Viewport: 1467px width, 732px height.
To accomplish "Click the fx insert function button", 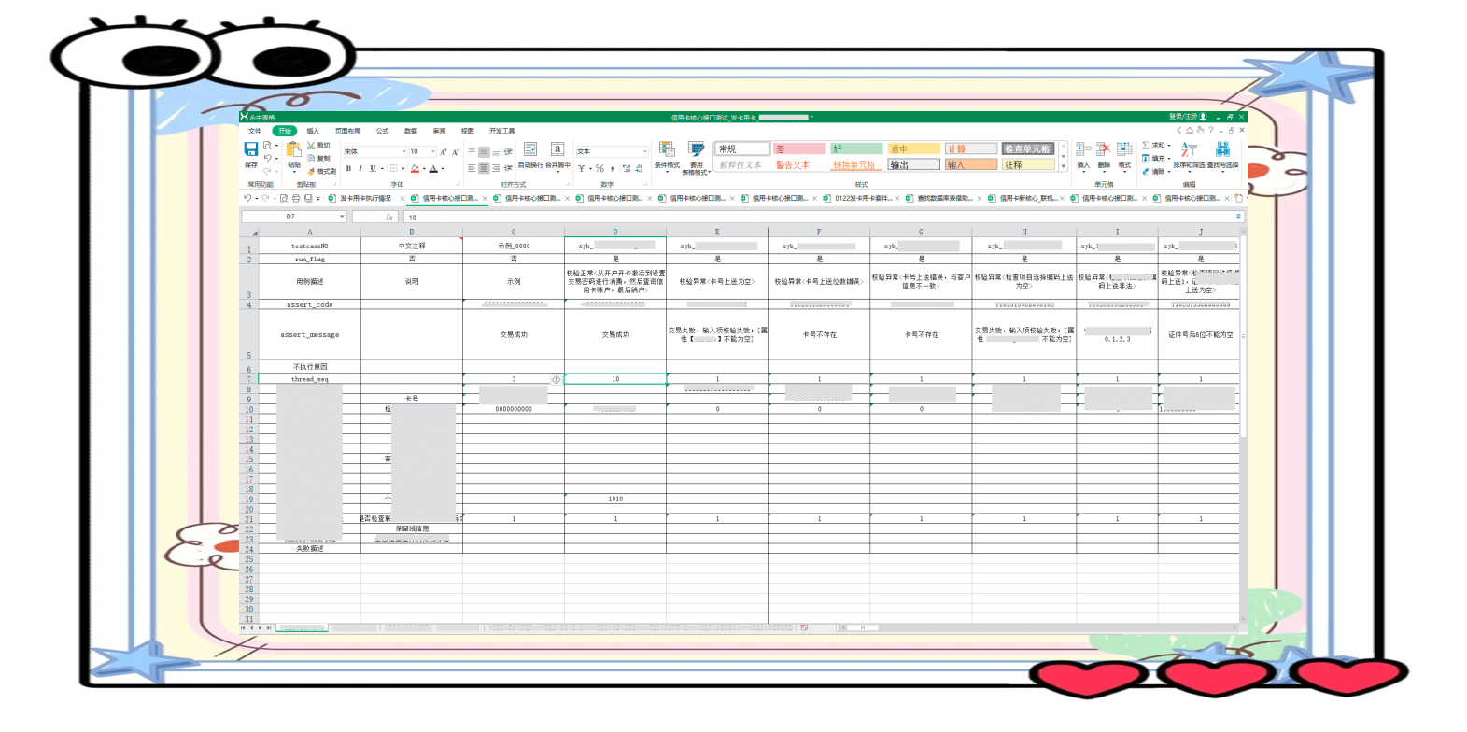I will (389, 217).
